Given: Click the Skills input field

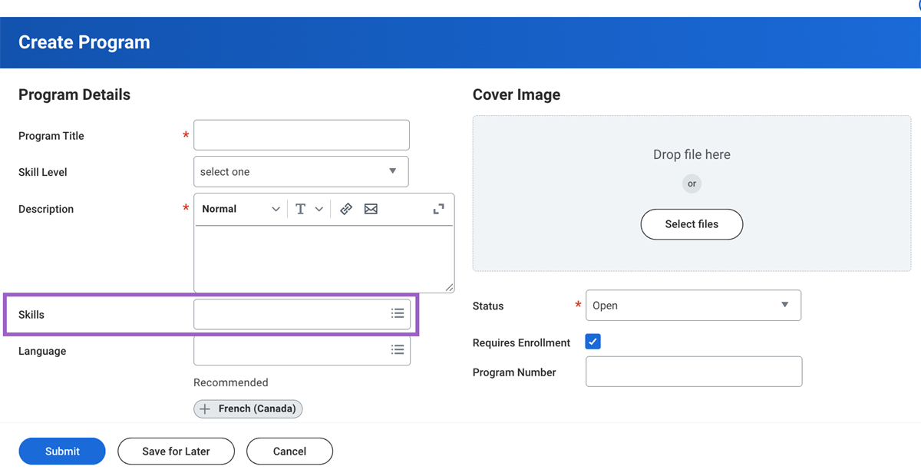Looking at the screenshot, I should click(302, 314).
